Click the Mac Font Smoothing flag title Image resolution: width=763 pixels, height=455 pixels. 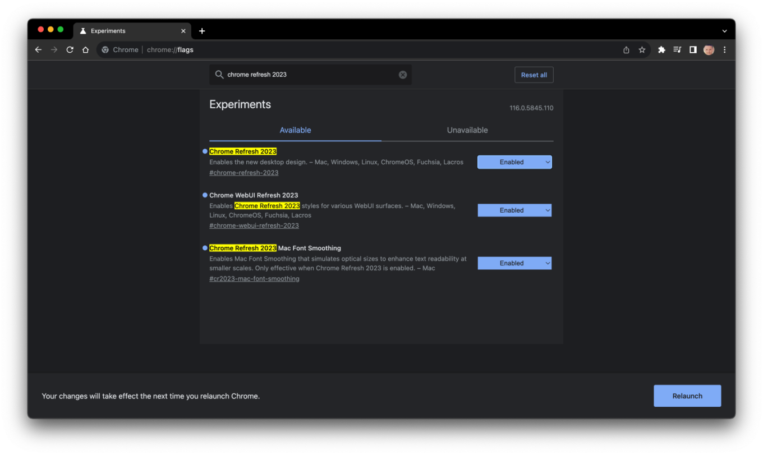click(275, 248)
